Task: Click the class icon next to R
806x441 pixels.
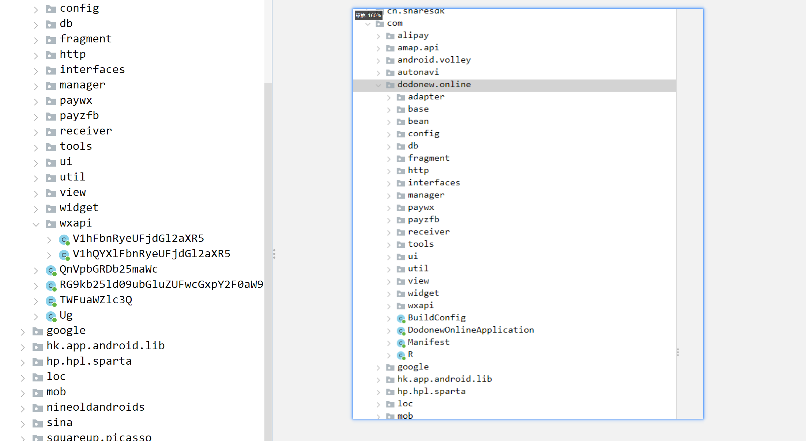Action: point(401,356)
